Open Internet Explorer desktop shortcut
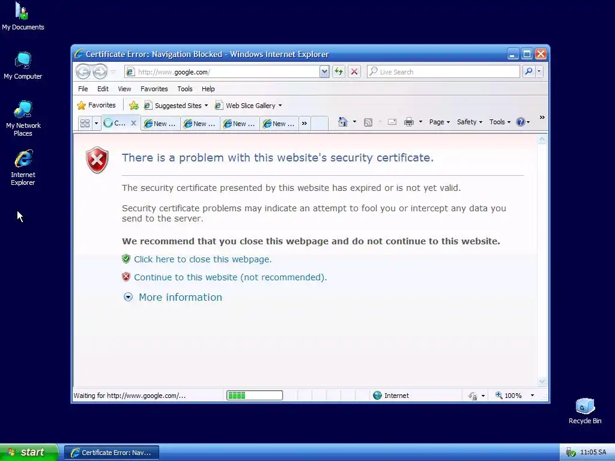 tap(23, 168)
